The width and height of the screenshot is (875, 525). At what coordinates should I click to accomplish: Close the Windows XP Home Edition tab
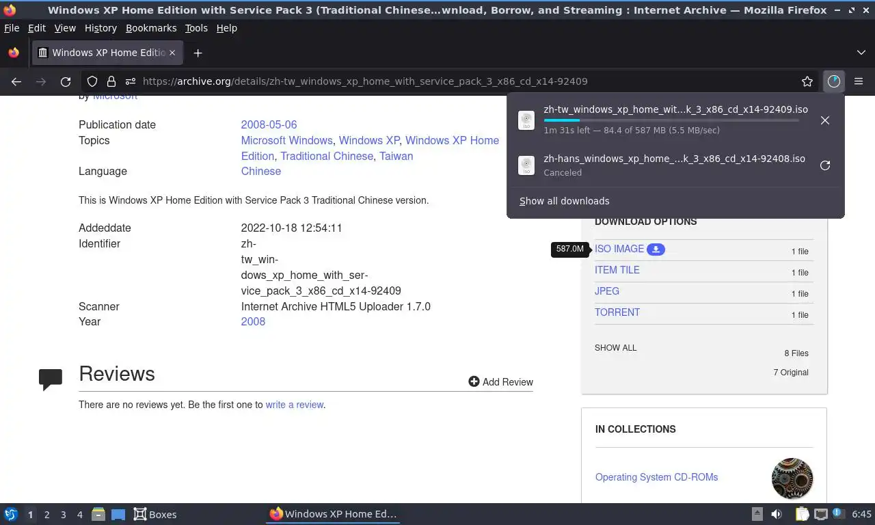tap(172, 53)
